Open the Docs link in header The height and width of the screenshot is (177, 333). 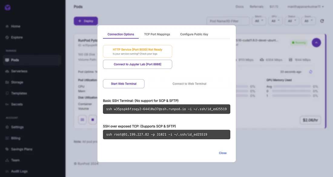[x=239, y=7]
